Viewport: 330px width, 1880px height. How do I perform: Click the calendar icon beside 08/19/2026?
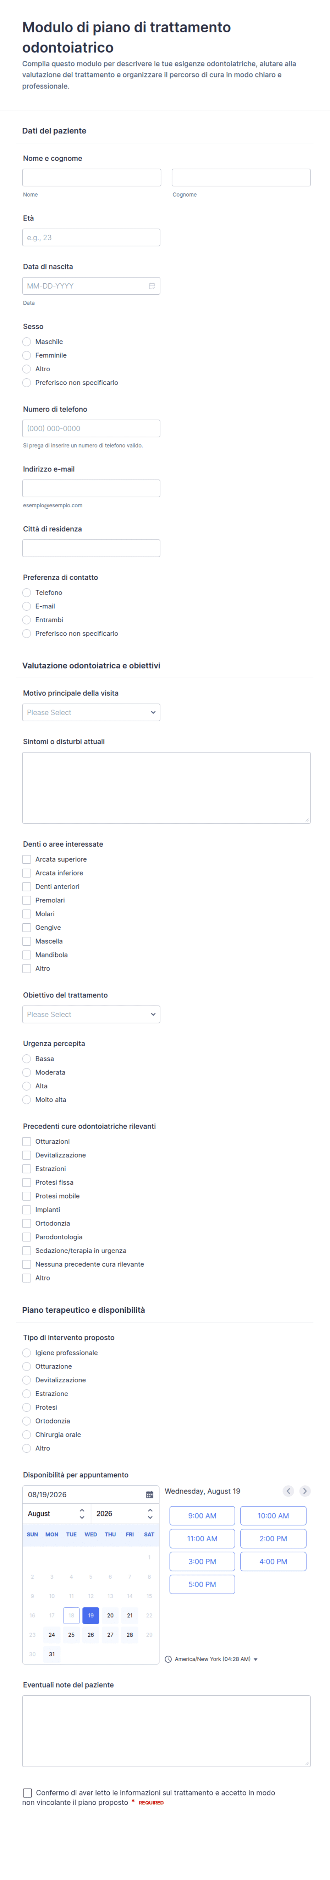click(x=150, y=1494)
